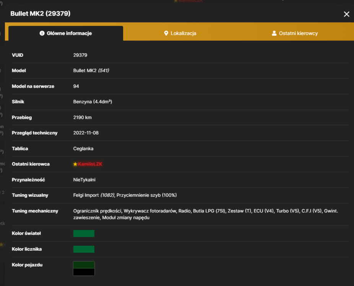354x286 pixels.
Task: Select the engine value Benzyna (4.4dm³)
Action: [x=93, y=102]
